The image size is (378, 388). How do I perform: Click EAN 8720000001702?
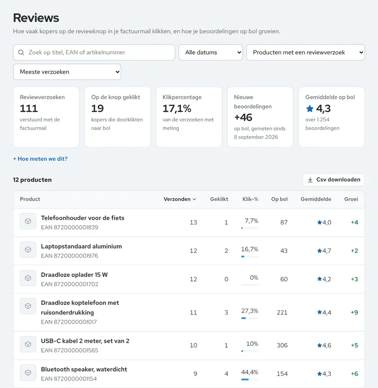click(69, 285)
